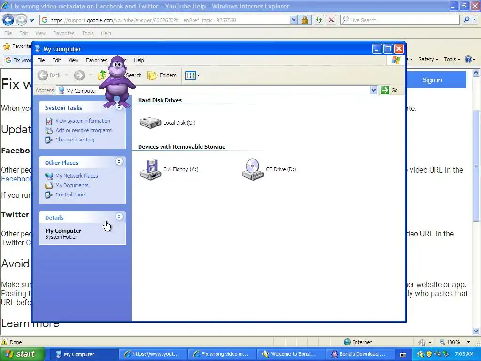The height and width of the screenshot is (361, 481).
Task: Collapse the Other Places panel
Action: coord(119,162)
